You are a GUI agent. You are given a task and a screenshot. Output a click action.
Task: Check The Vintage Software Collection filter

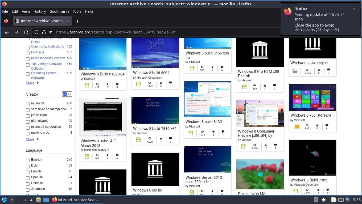click(x=27, y=65)
